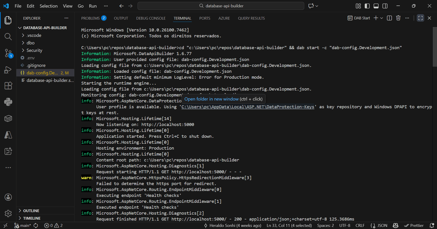
Task: Open the Explorer view in activity bar
Action: (x=8, y=20)
